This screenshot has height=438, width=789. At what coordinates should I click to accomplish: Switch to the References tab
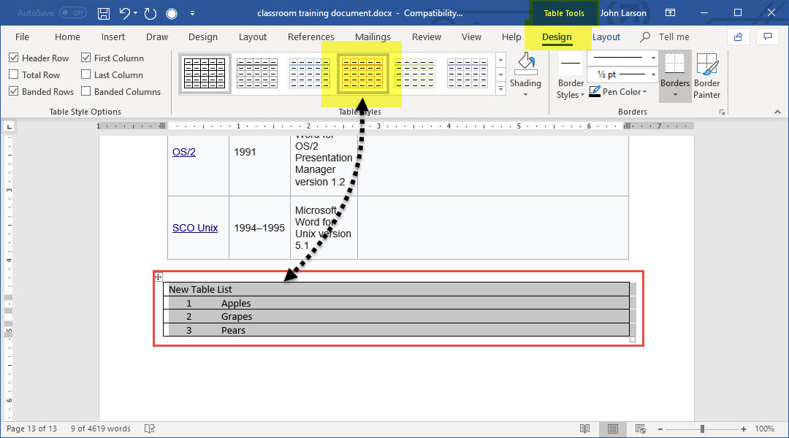[x=310, y=37]
